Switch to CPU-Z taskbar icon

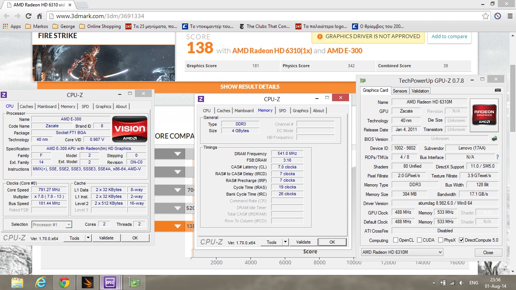[x=111, y=282]
